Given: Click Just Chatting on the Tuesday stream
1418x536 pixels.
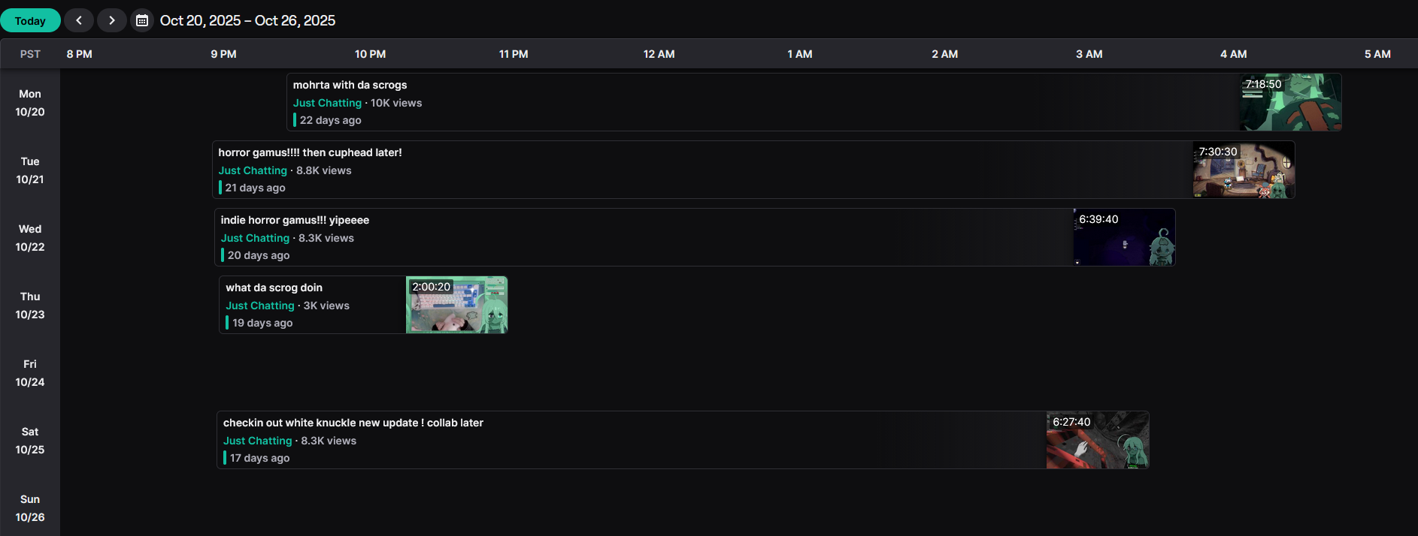Looking at the screenshot, I should 253,170.
